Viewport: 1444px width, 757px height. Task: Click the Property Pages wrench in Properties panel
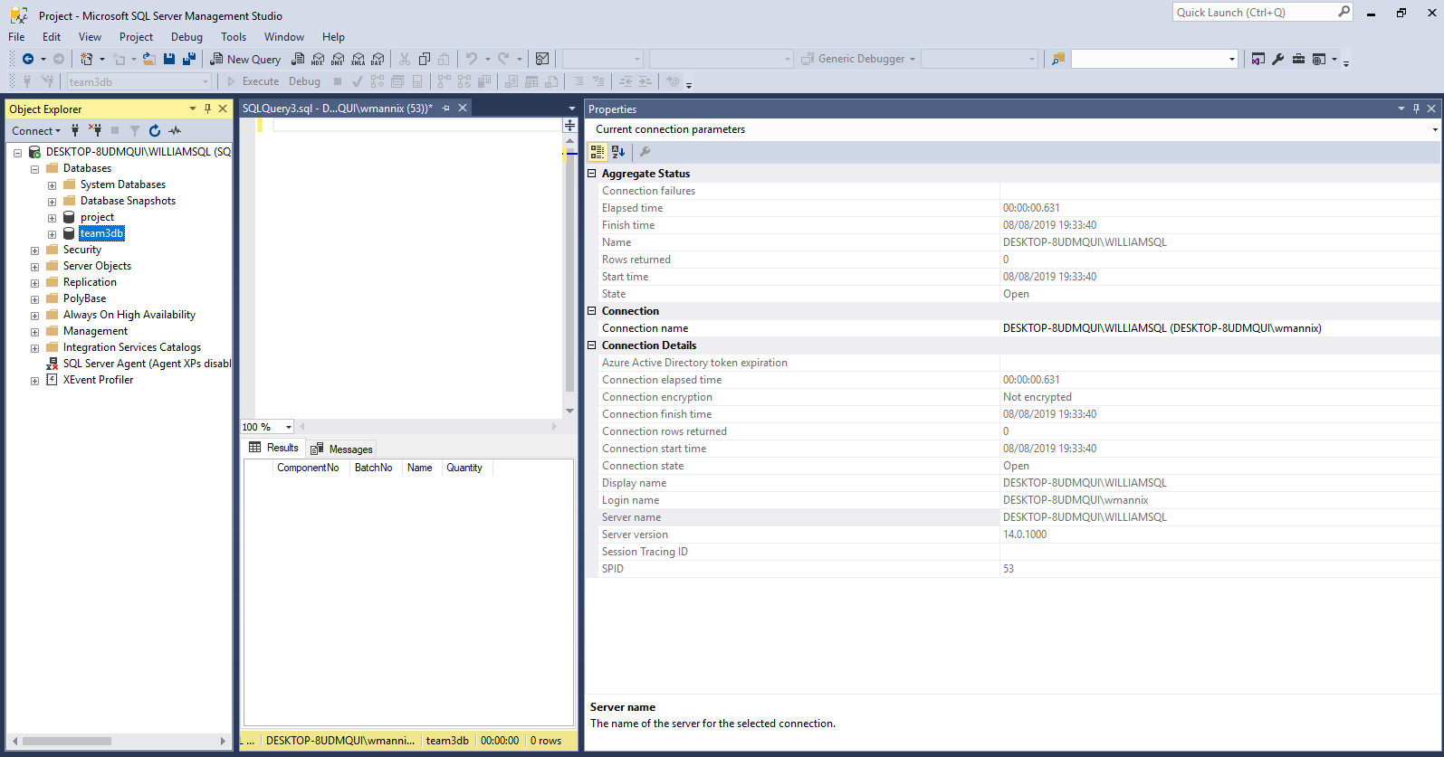click(x=645, y=152)
